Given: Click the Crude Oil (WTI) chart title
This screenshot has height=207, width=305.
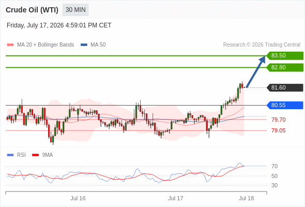Looking at the screenshot, I should (32, 10).
